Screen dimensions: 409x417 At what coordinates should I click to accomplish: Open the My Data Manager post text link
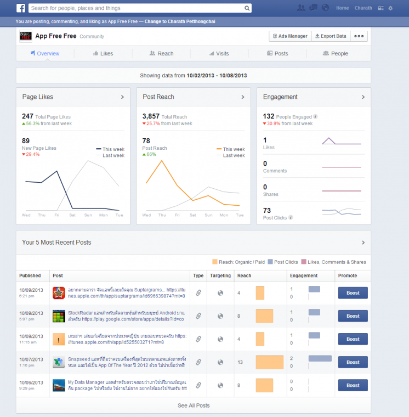(127, 385)
